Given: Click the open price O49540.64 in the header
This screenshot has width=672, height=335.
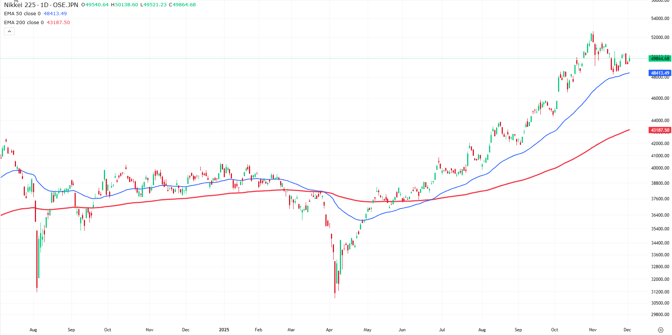Looking at the screenshot, I should tap(95, 5).
